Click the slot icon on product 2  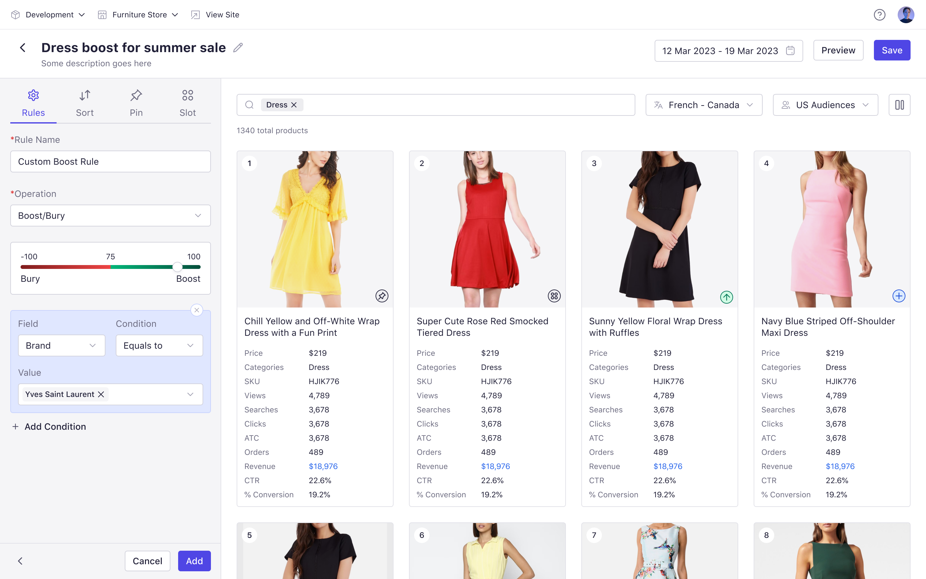pos(554,296)
